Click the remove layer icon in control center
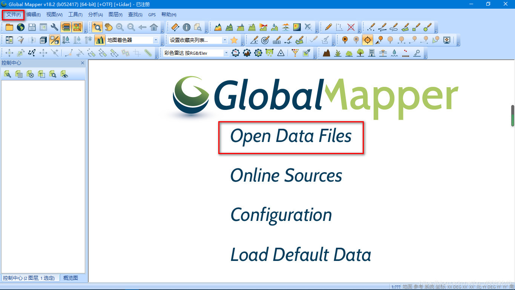Viewport: 515px width, 290px height. click(30, 74)
